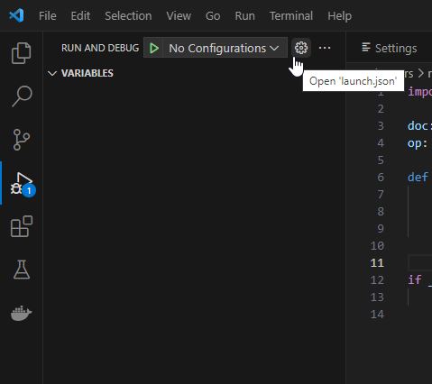Open the Views and More Actions ellipsis
Viewport: 432px width, 384px height.
(325, 48)
